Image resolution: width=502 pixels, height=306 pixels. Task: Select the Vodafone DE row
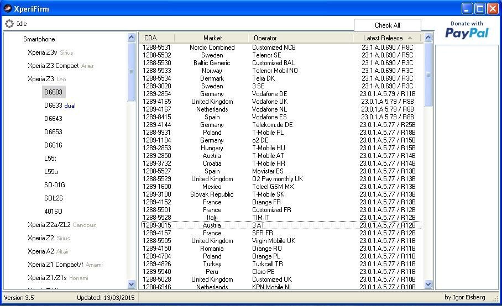click(x=281, y=94)
